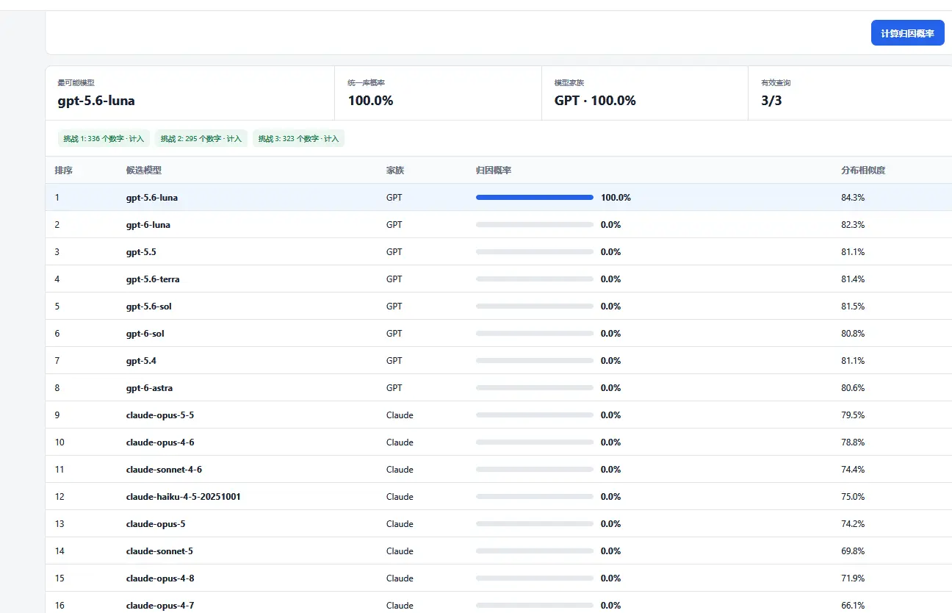Select the claude-sonnet-4-6 model name
952x613 pixels.
164,469
